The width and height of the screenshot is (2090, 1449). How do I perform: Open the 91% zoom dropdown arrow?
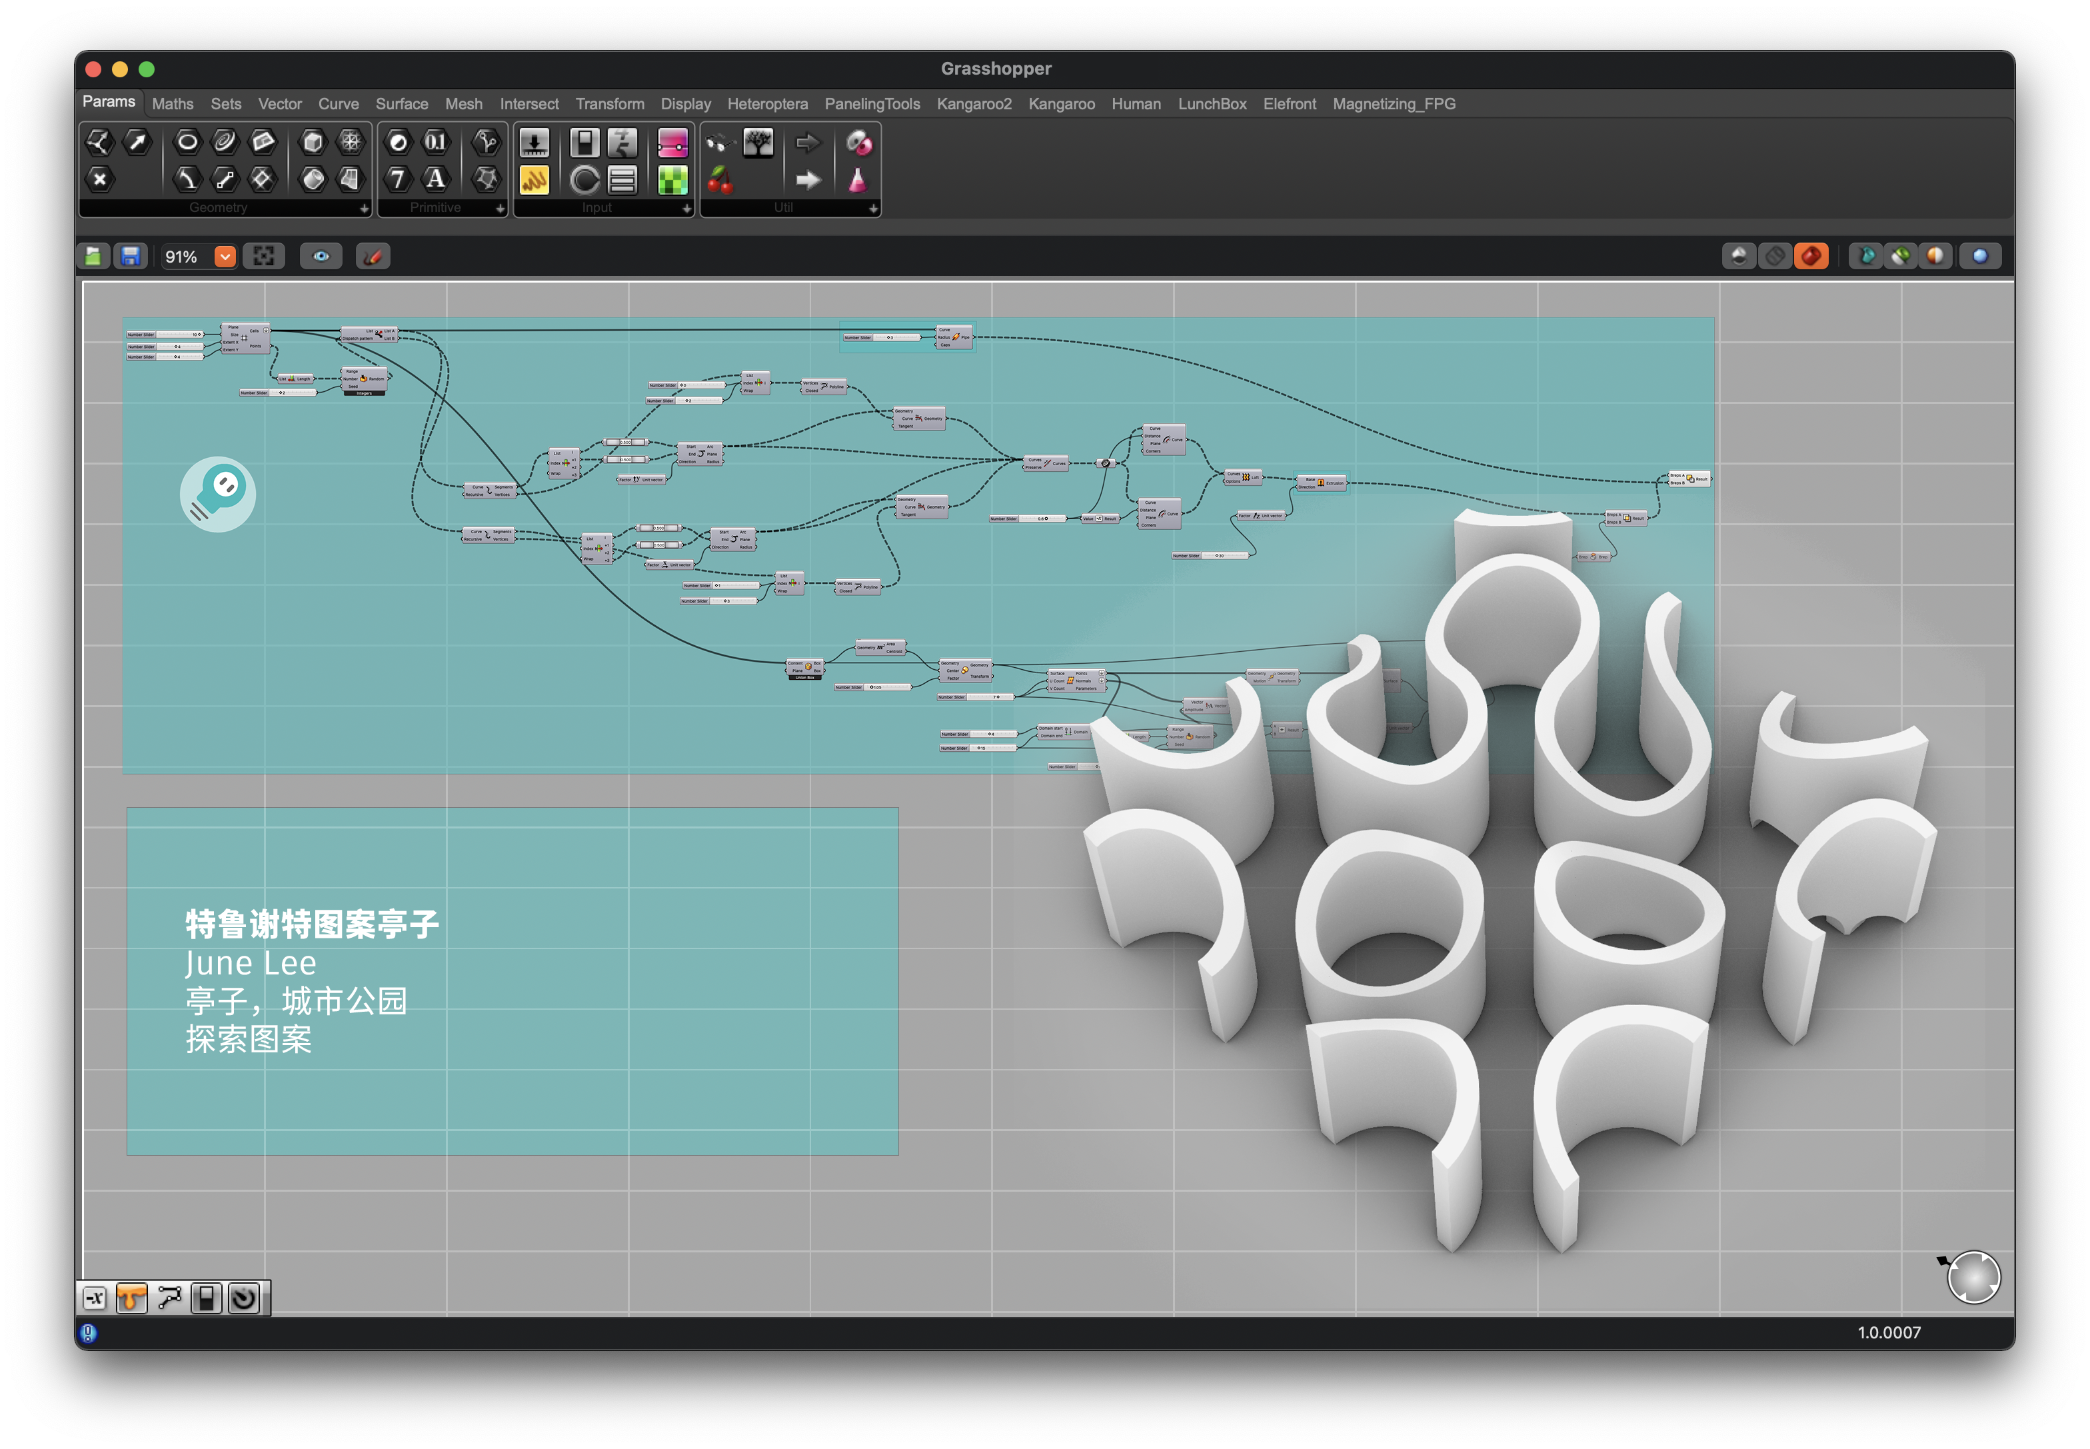(x=224, y=257)
